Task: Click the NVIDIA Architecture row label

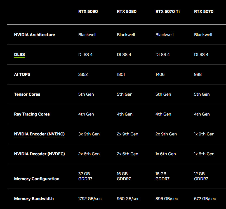Action: [x=34, y=35]
